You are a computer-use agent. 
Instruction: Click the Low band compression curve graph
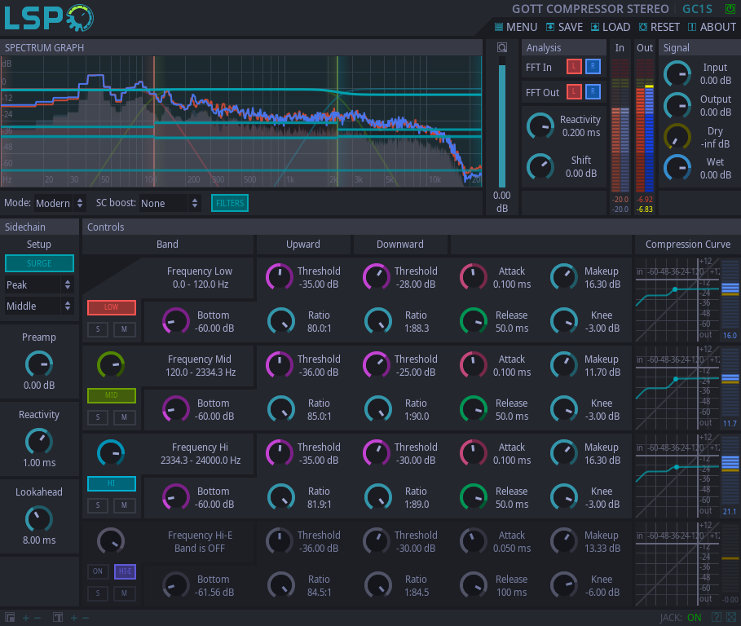677,299
